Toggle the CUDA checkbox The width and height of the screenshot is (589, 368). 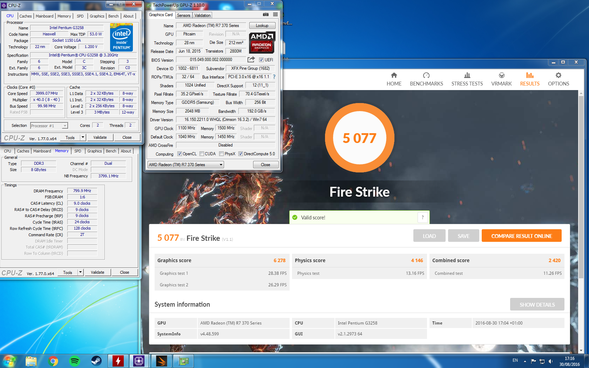(x=202, y=154)
